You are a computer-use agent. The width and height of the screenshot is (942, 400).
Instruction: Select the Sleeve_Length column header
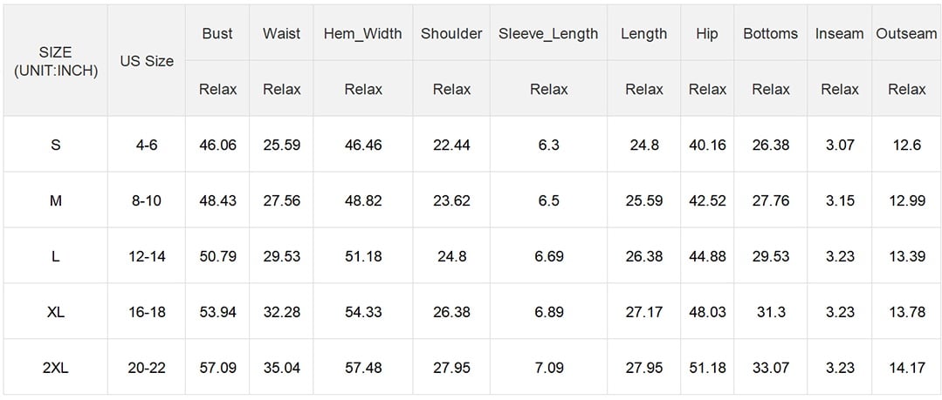coord(548,34)
